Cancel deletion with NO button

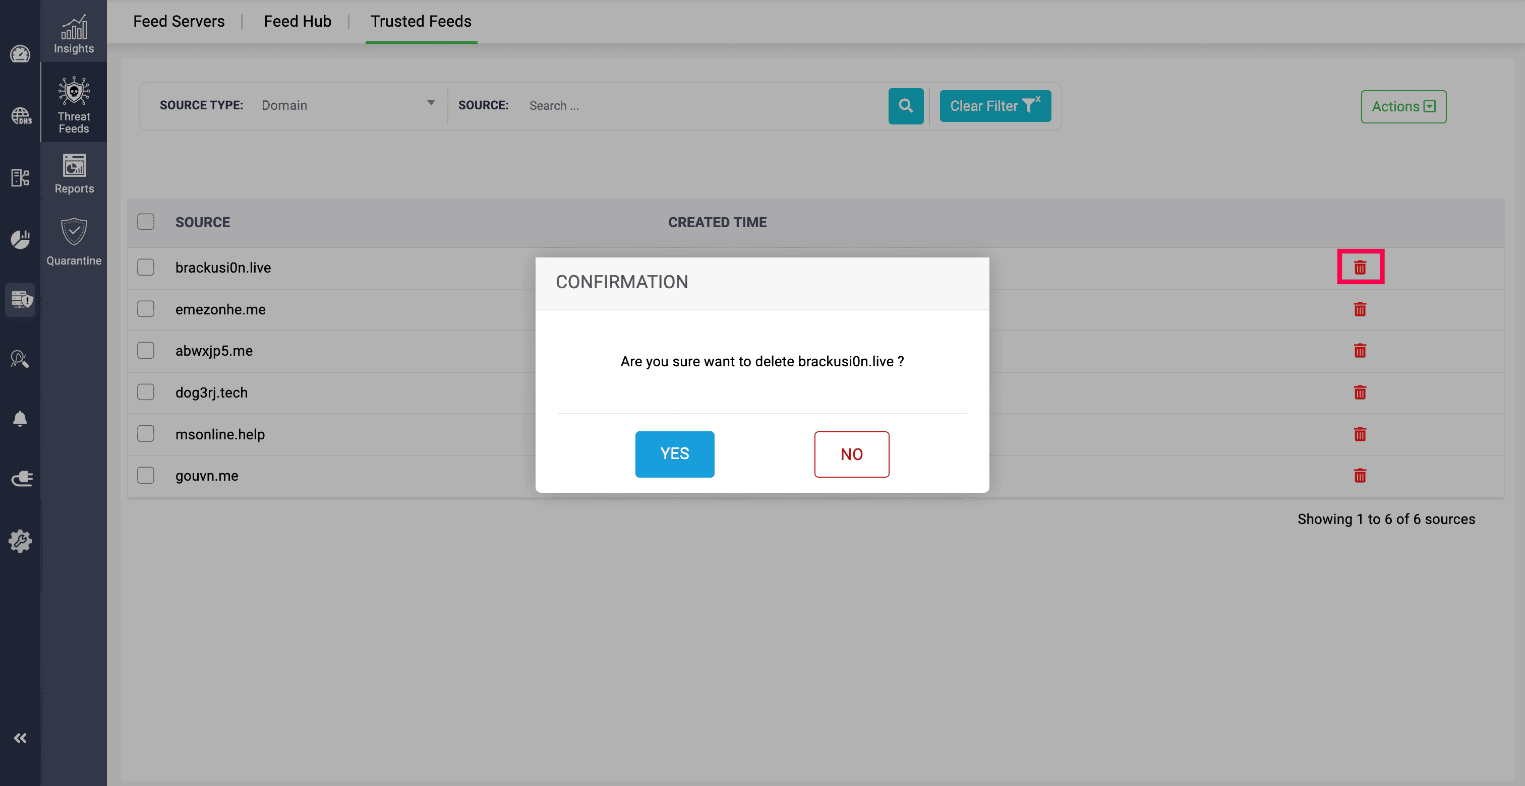pos(851,453)
